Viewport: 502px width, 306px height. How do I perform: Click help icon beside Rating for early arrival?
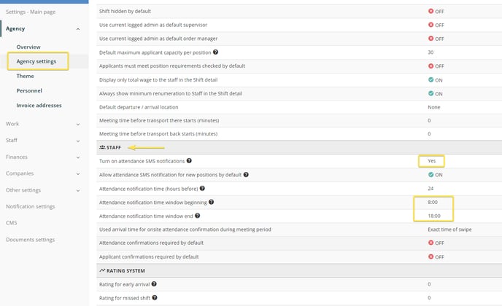pyautogui.click(x=154, y=284)
